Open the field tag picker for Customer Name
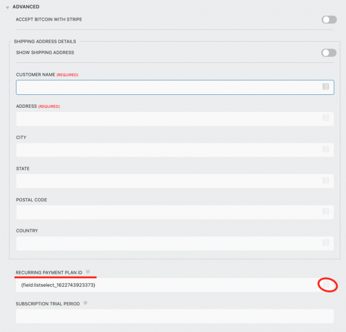Viewport: 346px width, 332px height. click(x=326, y=87)
